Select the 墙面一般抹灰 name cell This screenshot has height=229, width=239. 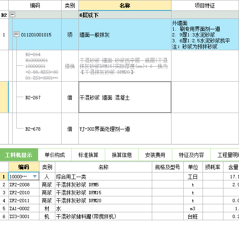point(125,35)
